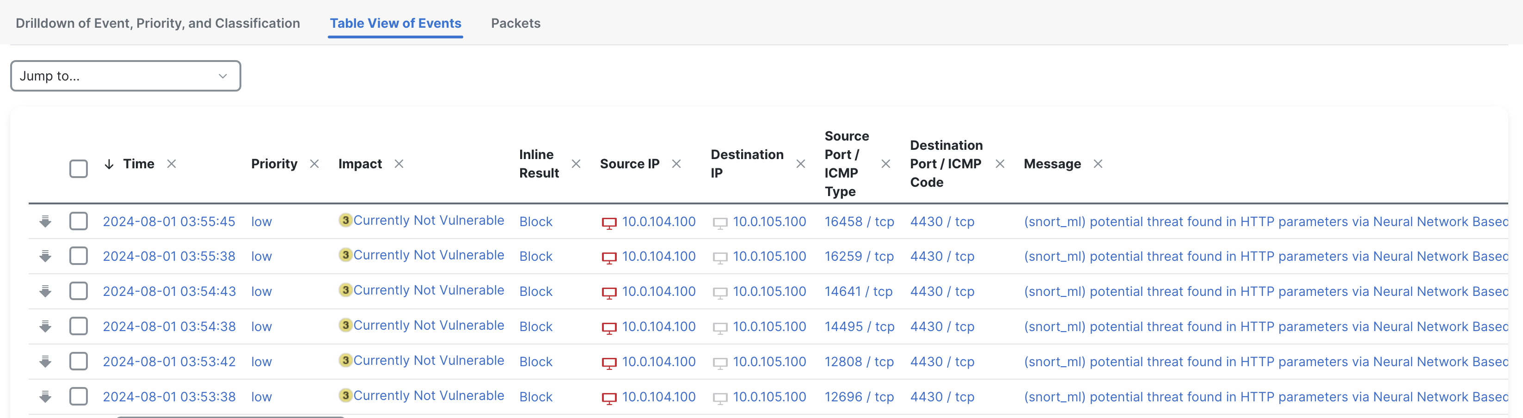Click download arrow icon for 03:54:38 event
The height and width of the screenshot is (418, 1523).
pos(45,326)
